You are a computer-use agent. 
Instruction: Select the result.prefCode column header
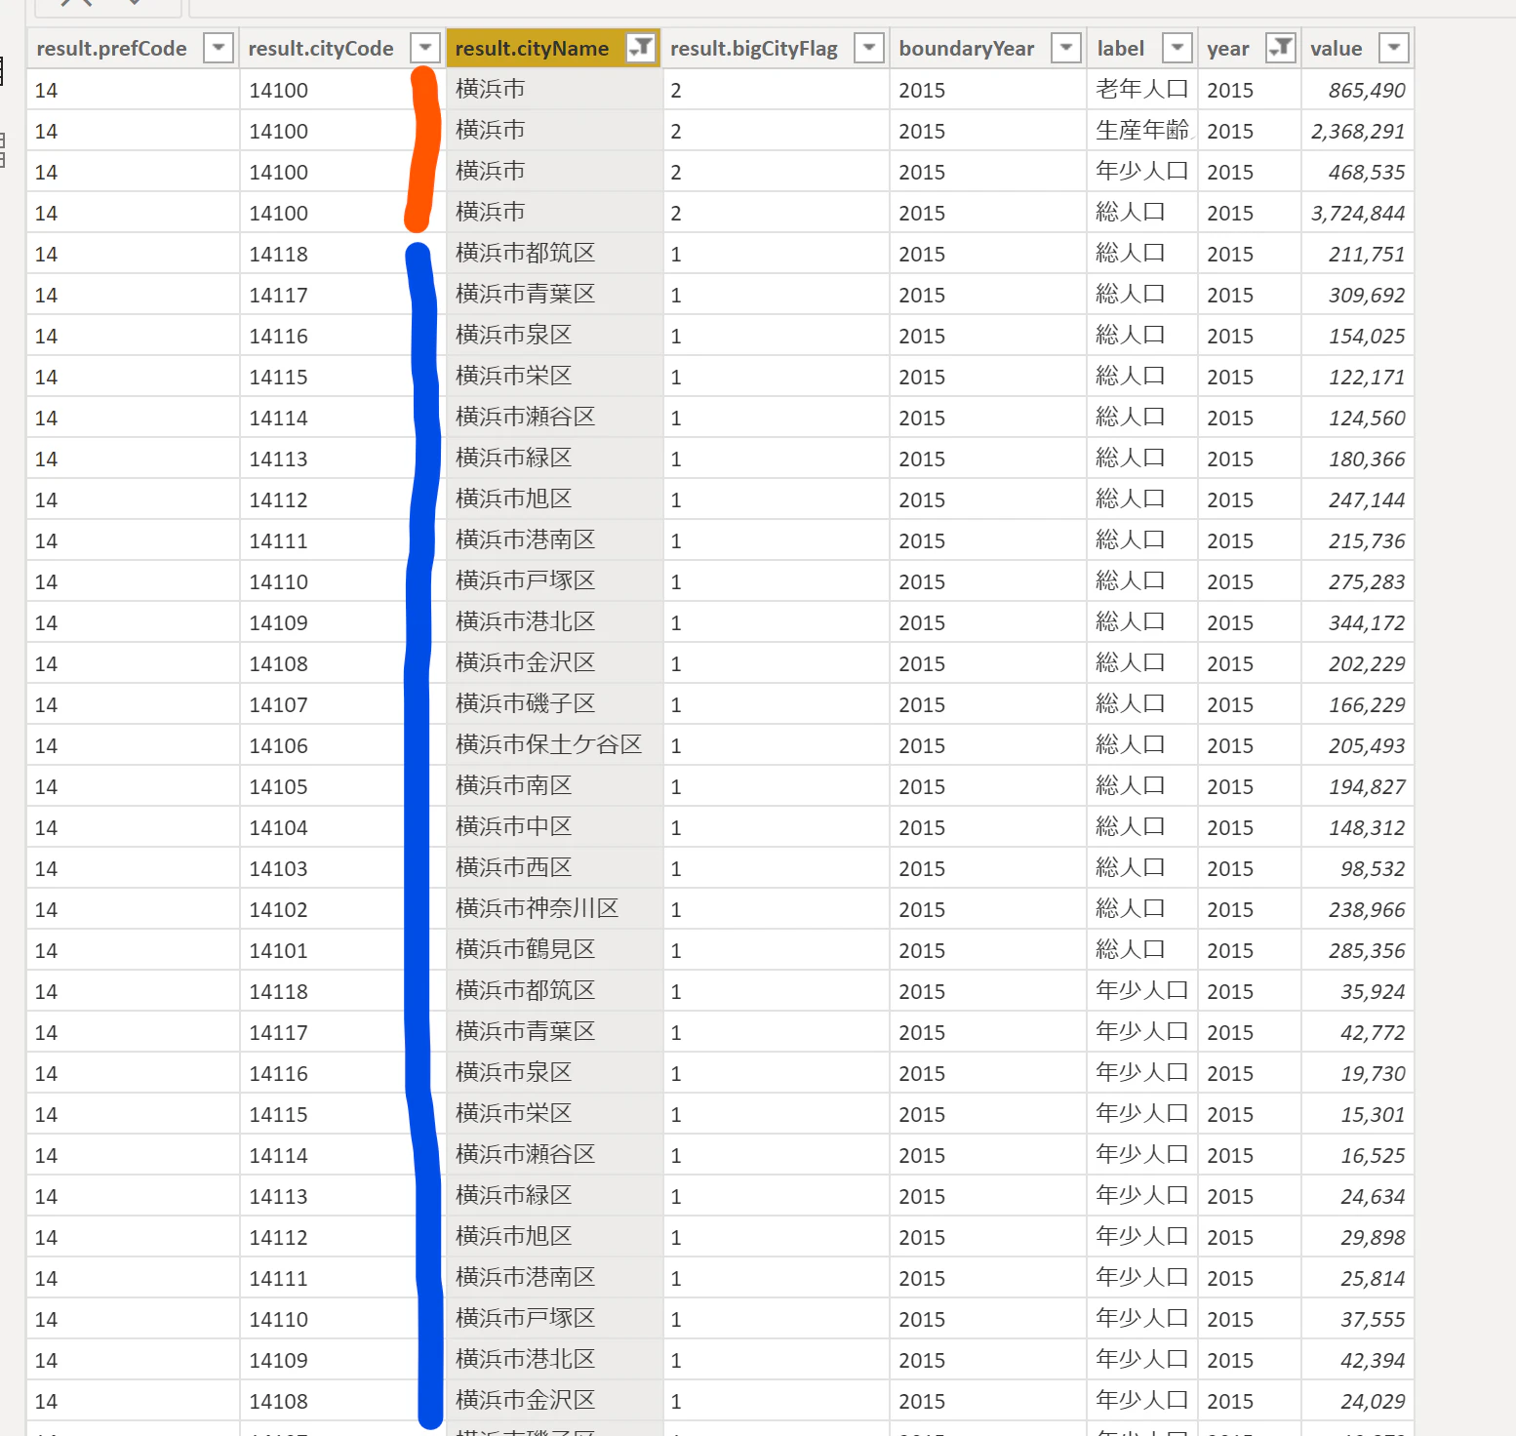click(x=111, y=48)
